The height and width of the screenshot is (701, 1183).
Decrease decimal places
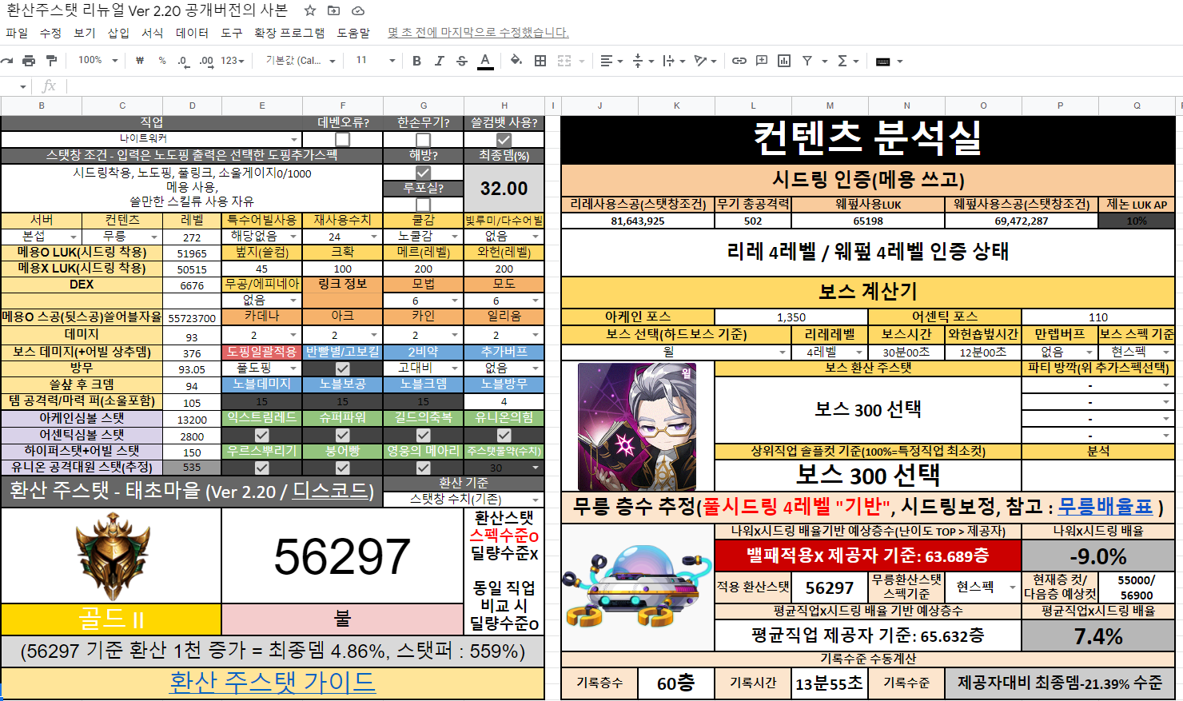click(184, 61)
